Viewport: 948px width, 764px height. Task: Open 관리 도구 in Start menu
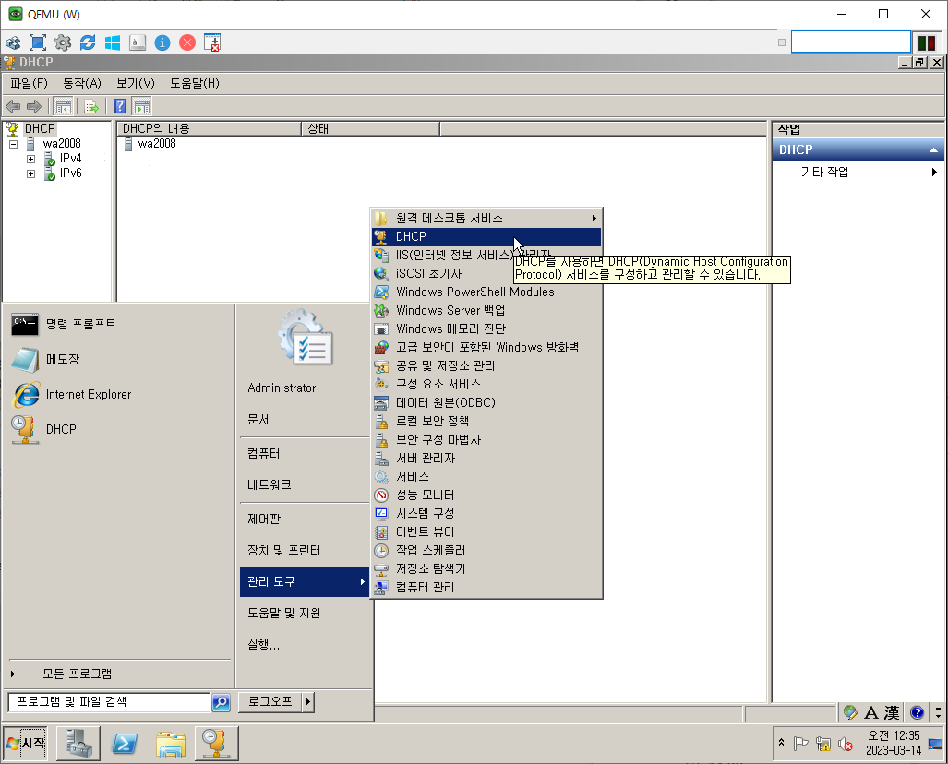(304, 582)
